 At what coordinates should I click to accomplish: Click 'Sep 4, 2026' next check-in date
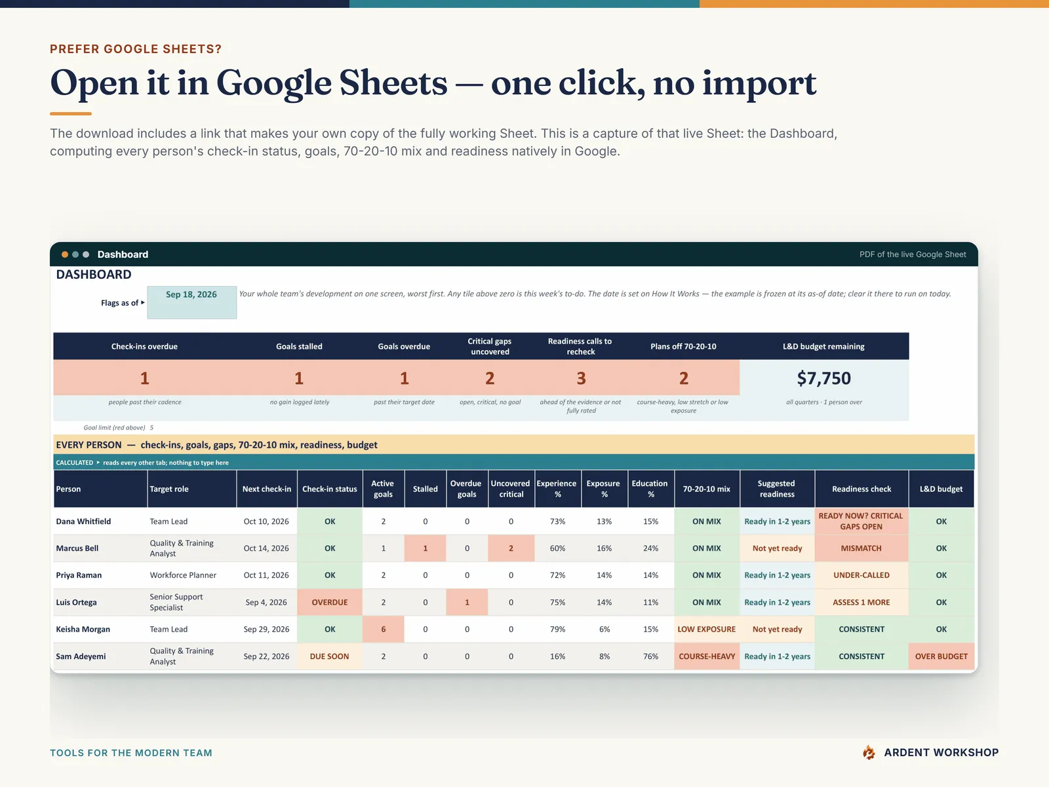click(x=266, y=602)
